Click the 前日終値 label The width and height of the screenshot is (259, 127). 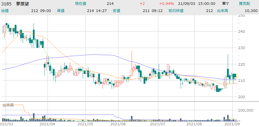(x=176, y=11)
